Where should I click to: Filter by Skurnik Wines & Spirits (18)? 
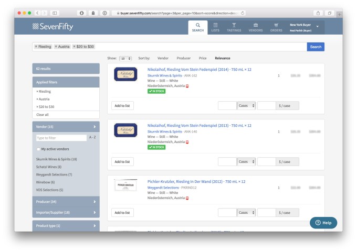point(56,159)
